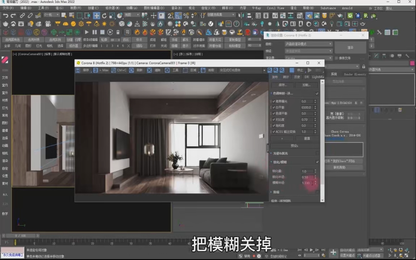This screenshot has width=416, height=260.
Task: Uncheck the white balance 6500.0 checkbox
Action: [x=274, y=107]
